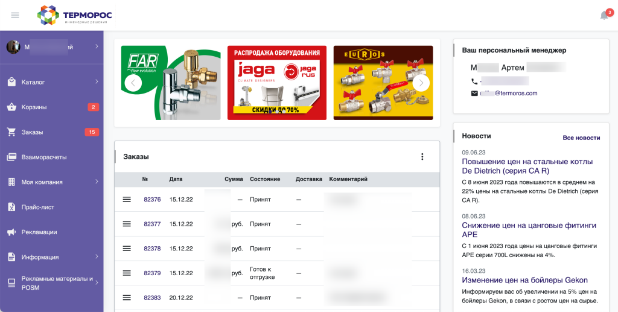
Task: Click the Взаиморасчеты icon in sidebar
Action: 11,157
